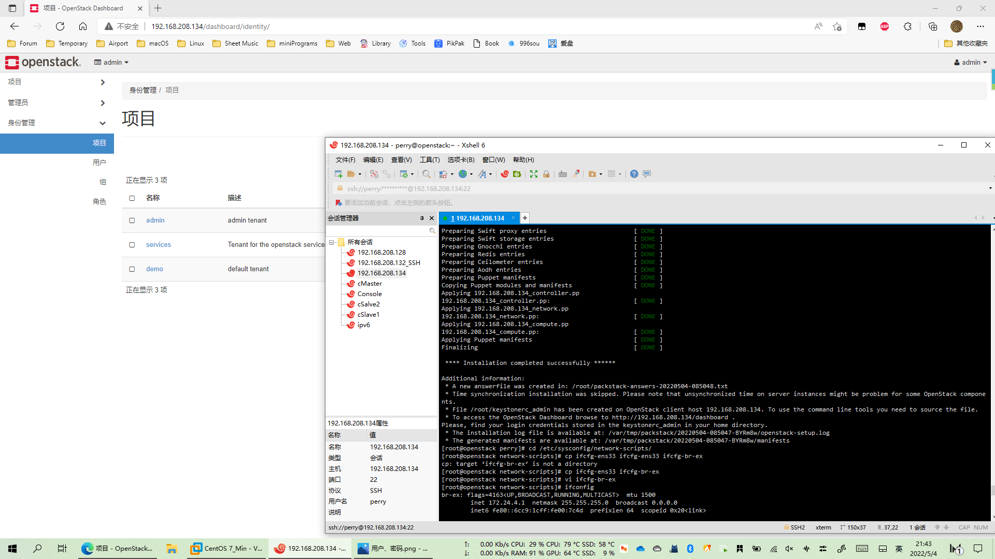Click the globe encoding icon in toolbar

tap(463, 174)
